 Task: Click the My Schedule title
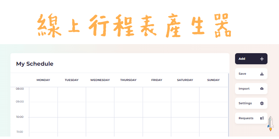point(35,64)
